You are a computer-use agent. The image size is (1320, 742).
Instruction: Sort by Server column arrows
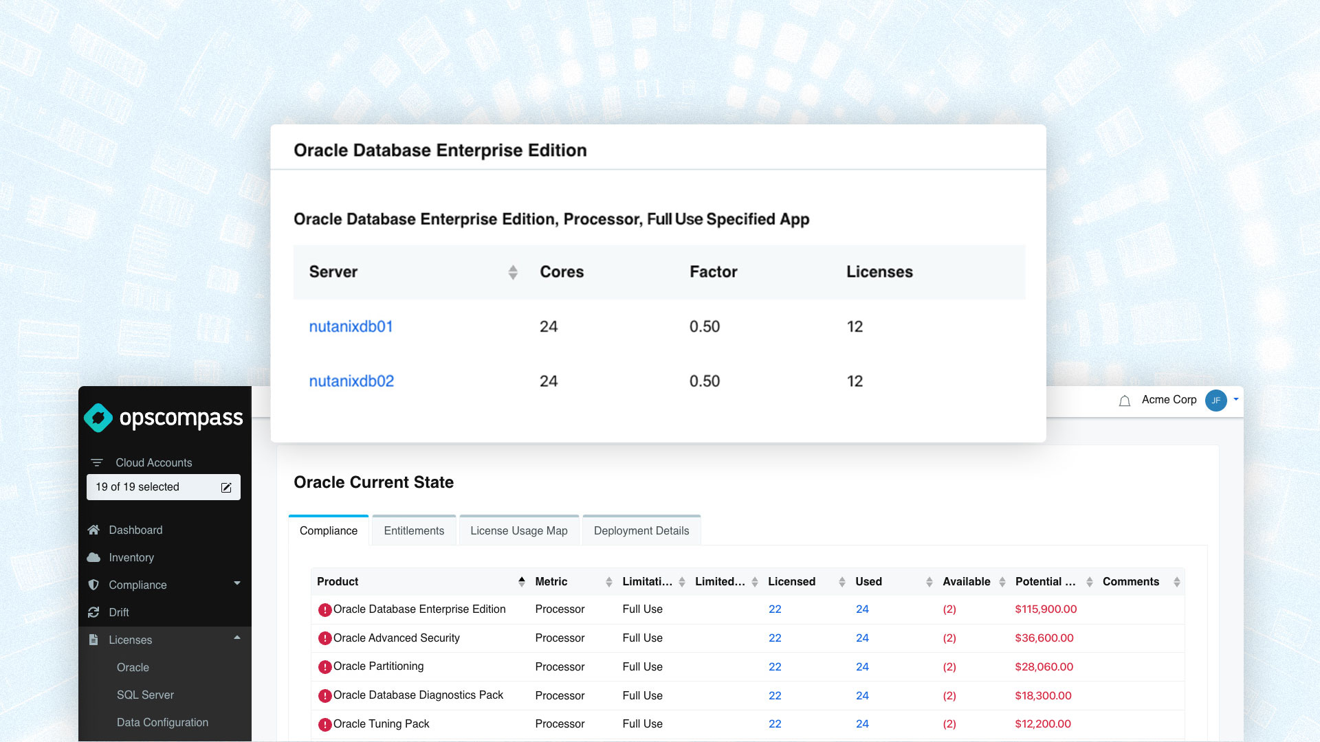(513, 272)
